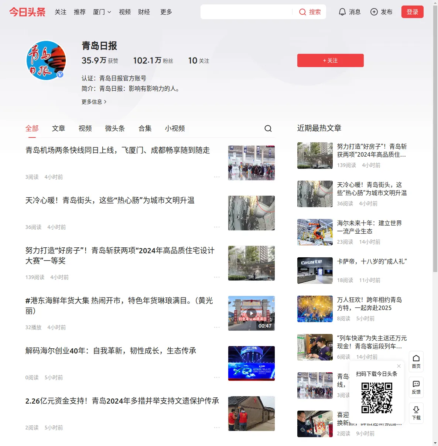The height and width of the screenshot is (446, 438).
Task: Open 海尔创业40年 stage thumbnail
Action: (251, 363)
